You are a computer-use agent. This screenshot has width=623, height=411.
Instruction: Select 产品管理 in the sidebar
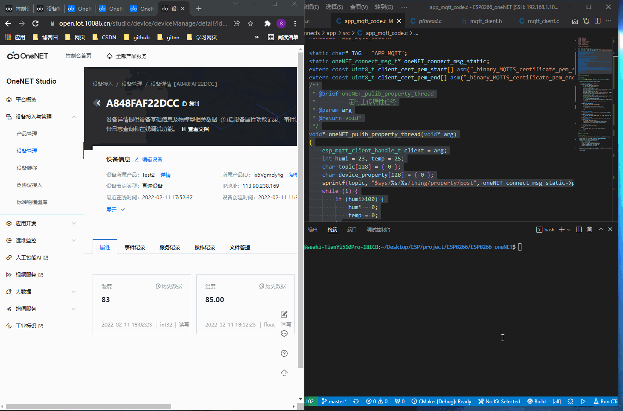(27, 134)
